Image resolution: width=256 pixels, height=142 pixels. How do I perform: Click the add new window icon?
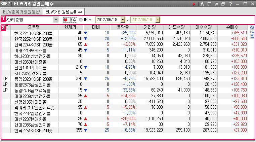209,4
